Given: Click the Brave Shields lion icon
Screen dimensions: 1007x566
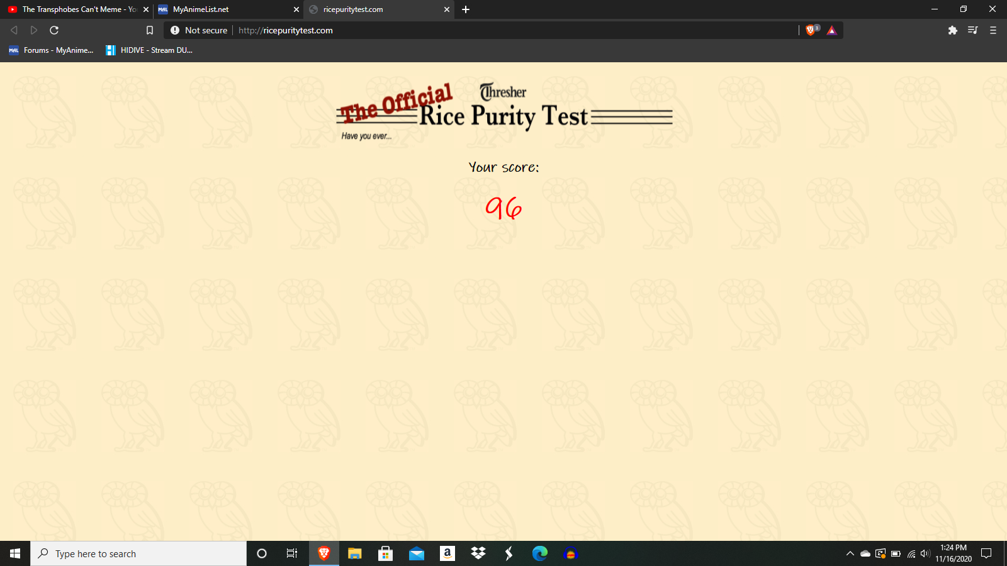Looking at the screenshot, I should coord(811,30).
